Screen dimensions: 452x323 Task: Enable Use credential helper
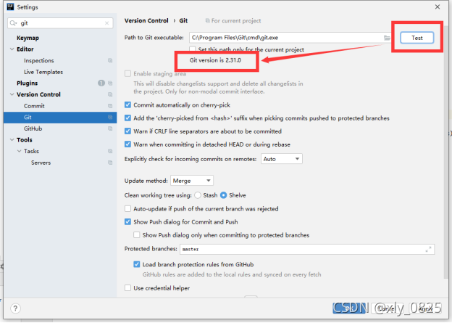(127, 288)
